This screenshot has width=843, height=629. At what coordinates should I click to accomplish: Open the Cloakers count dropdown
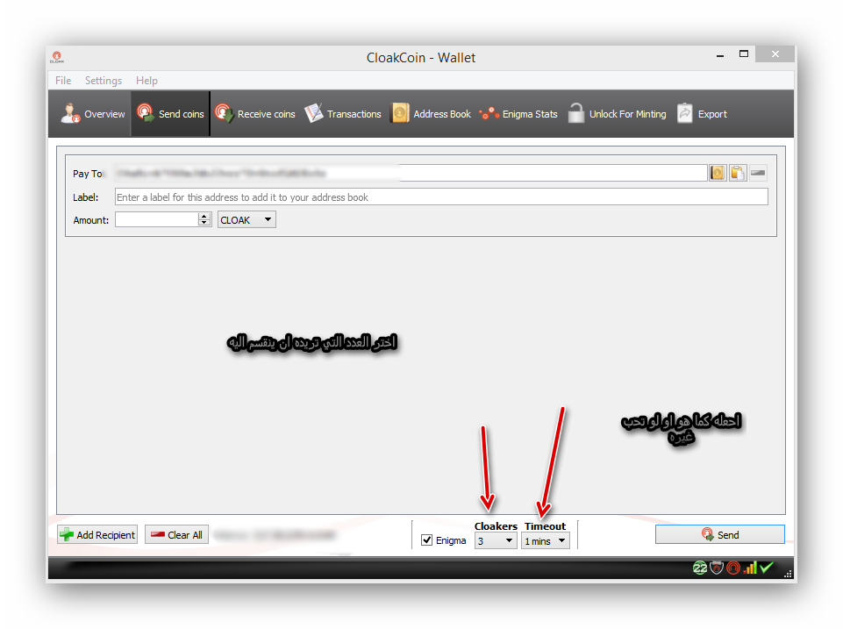(496, 540)
